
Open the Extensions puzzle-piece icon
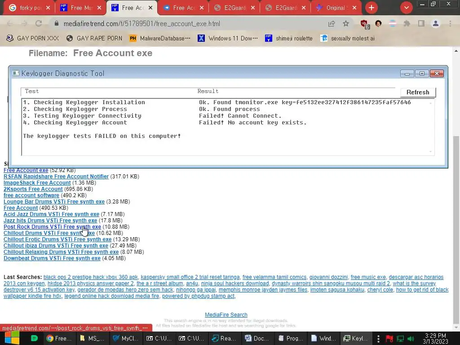pos(407,23)
